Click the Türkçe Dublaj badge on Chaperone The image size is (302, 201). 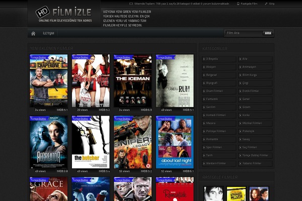tap(39, 57)
